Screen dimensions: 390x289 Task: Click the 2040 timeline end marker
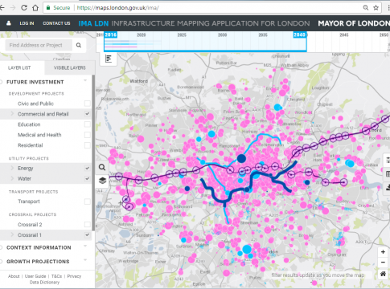point(299,35)
